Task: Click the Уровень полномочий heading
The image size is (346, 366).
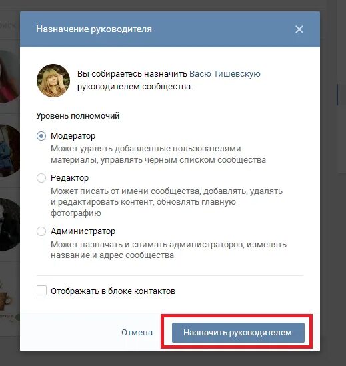Action: (78, 116)
